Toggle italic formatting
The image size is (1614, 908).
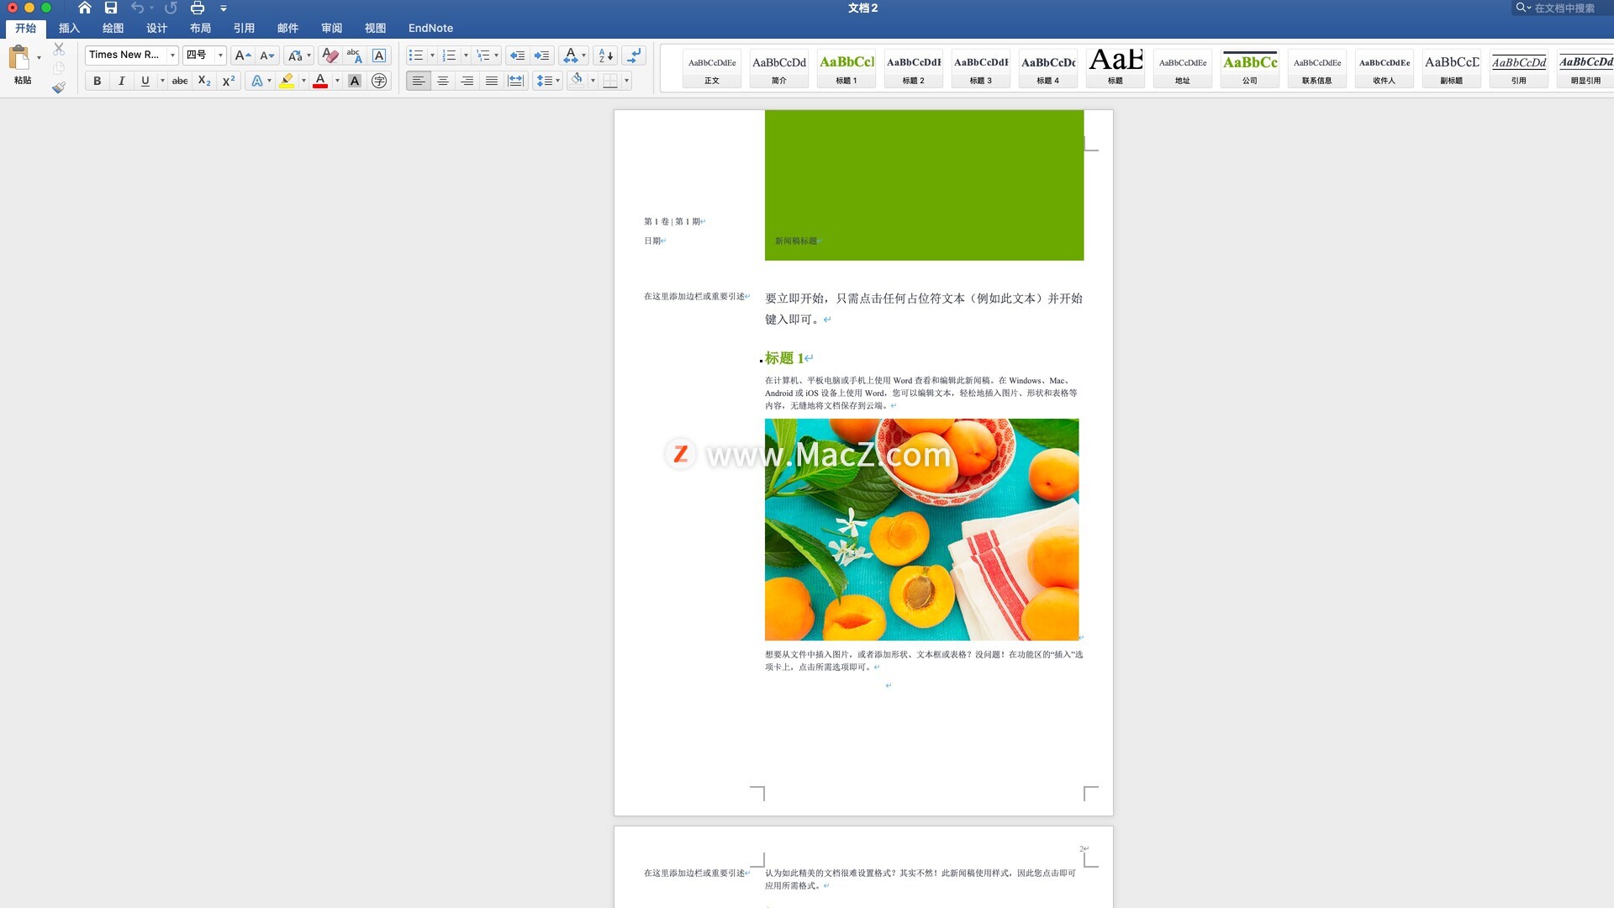[x=121, y=81]
